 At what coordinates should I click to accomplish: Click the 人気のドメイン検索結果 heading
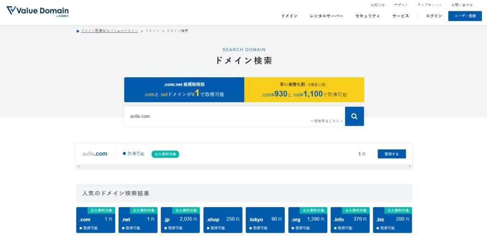[116, 193]
